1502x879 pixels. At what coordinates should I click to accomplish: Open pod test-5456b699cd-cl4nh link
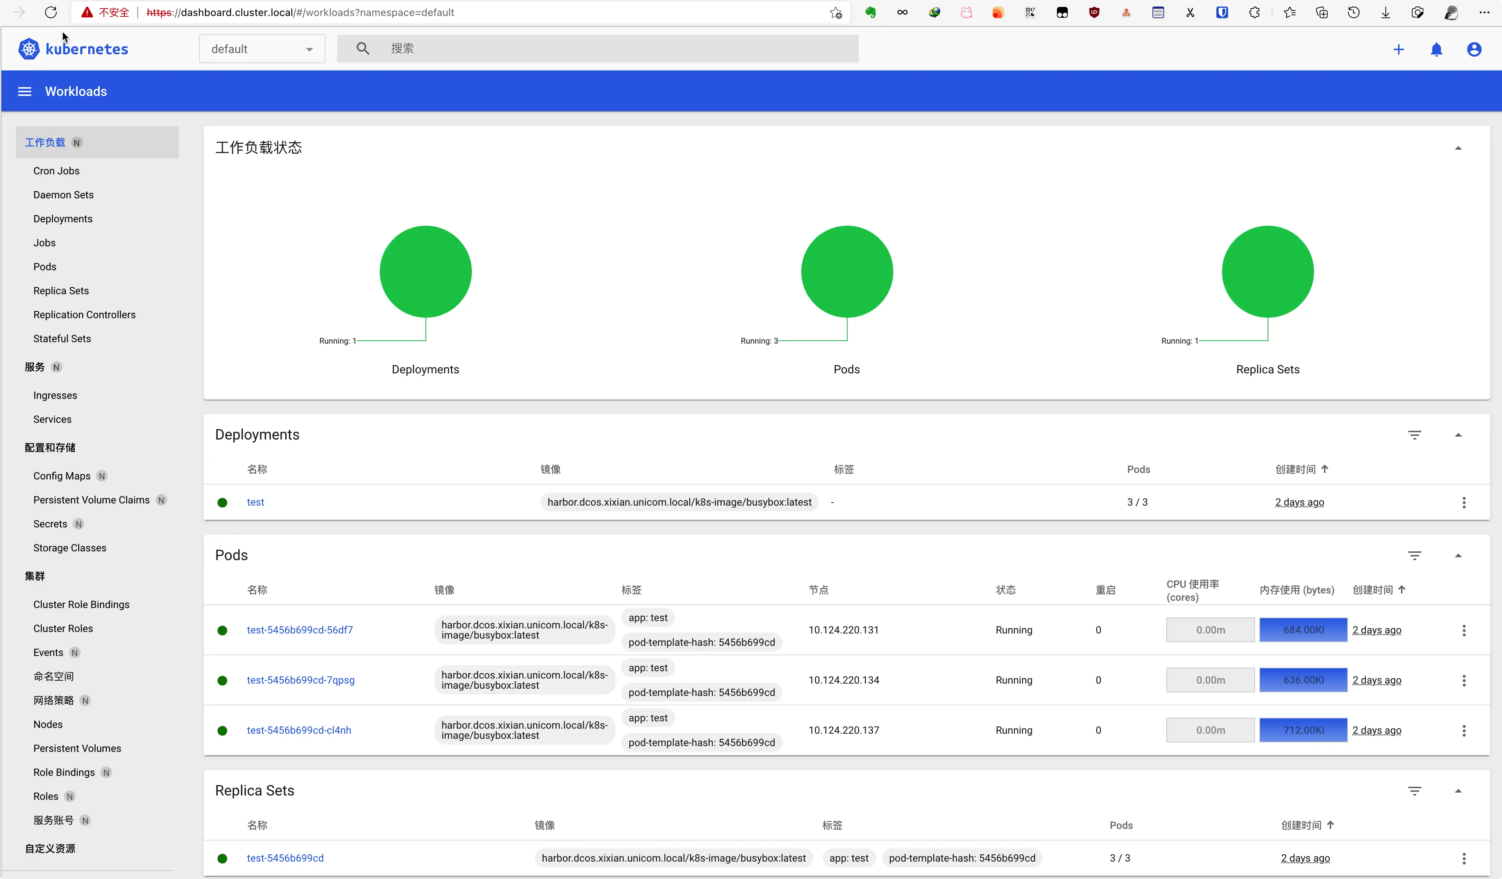coord(299,730)
